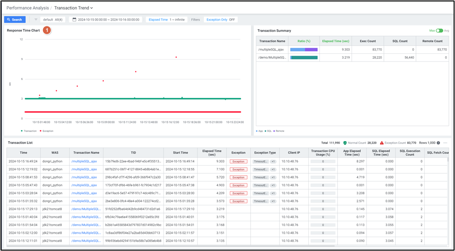Open the first /multipleSQL_ajax transaction link
Viewport: 455px width, 251px height.
coord(84,161)
